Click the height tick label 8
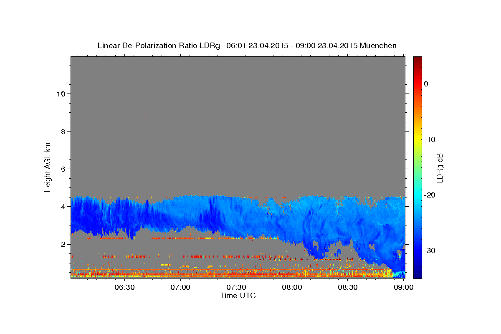This screenshot has width=501, height=334. 63,131
